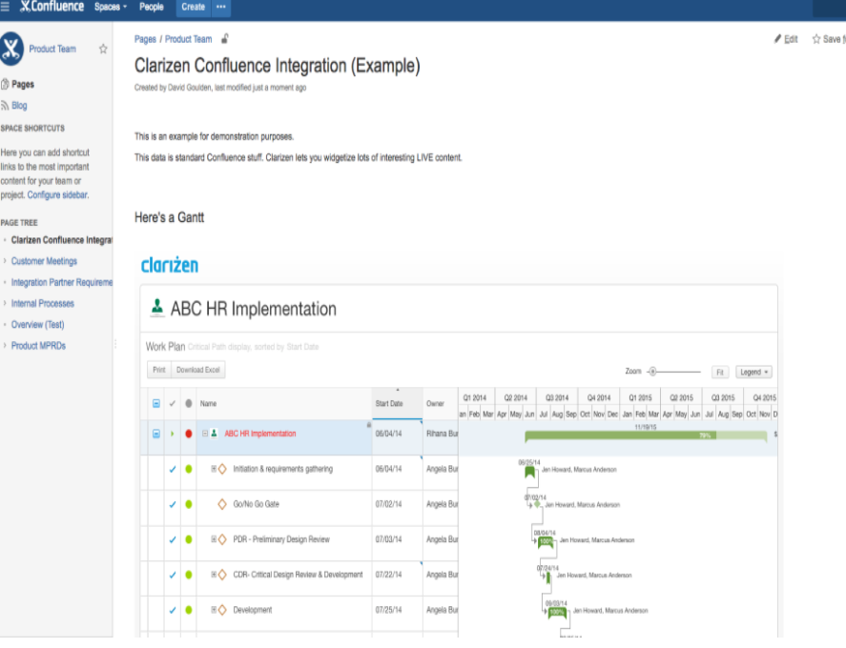Click the project icon beside ABC HR Implementation row name
Screen dimensions: 846x648
(215, 433)
